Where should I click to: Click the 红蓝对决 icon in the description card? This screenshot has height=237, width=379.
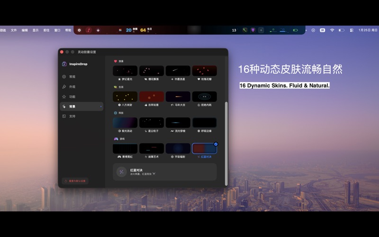click(121, 172)
